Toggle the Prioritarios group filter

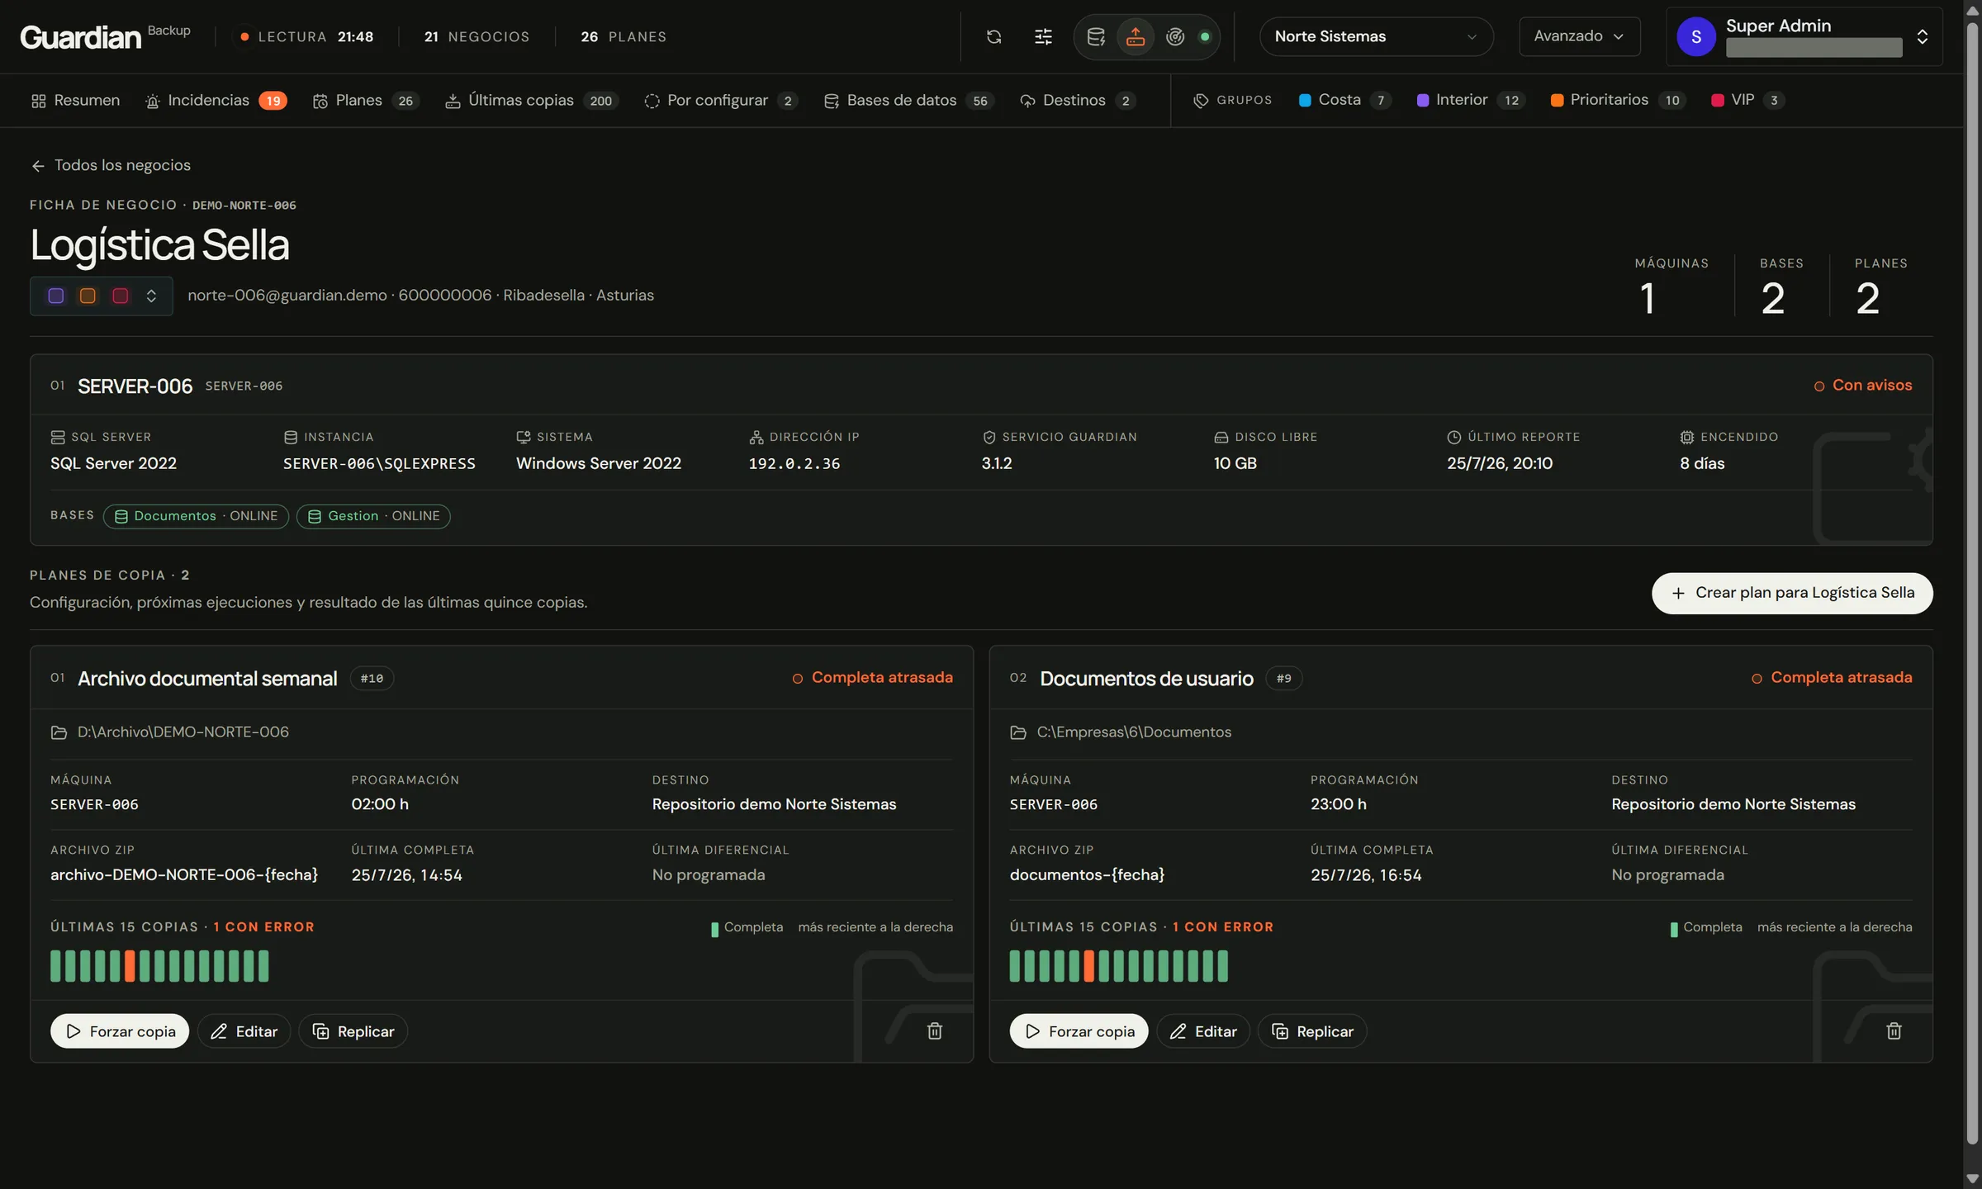point(1618,100)
